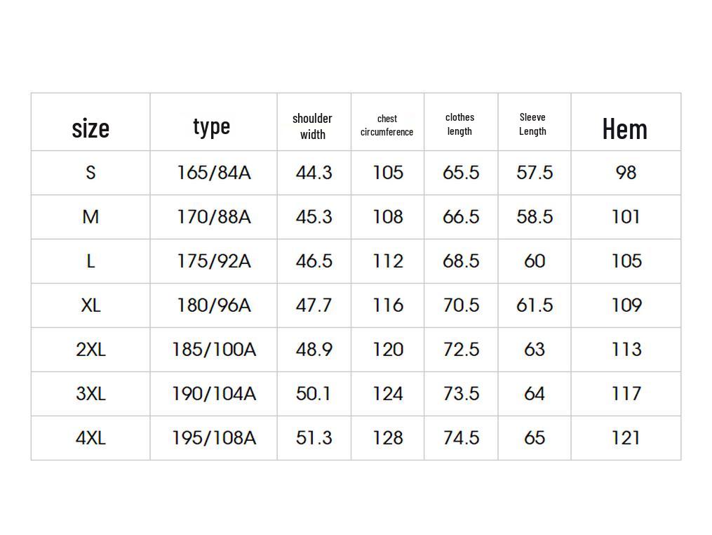Select the 45.3 shoulder width value

(x=314, y=217)
